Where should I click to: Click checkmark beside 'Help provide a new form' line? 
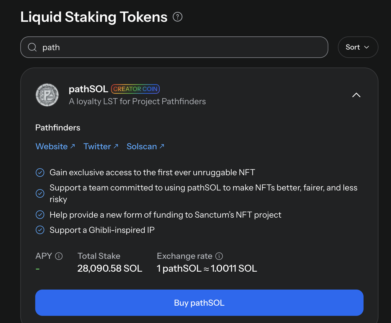coord(40,215)
